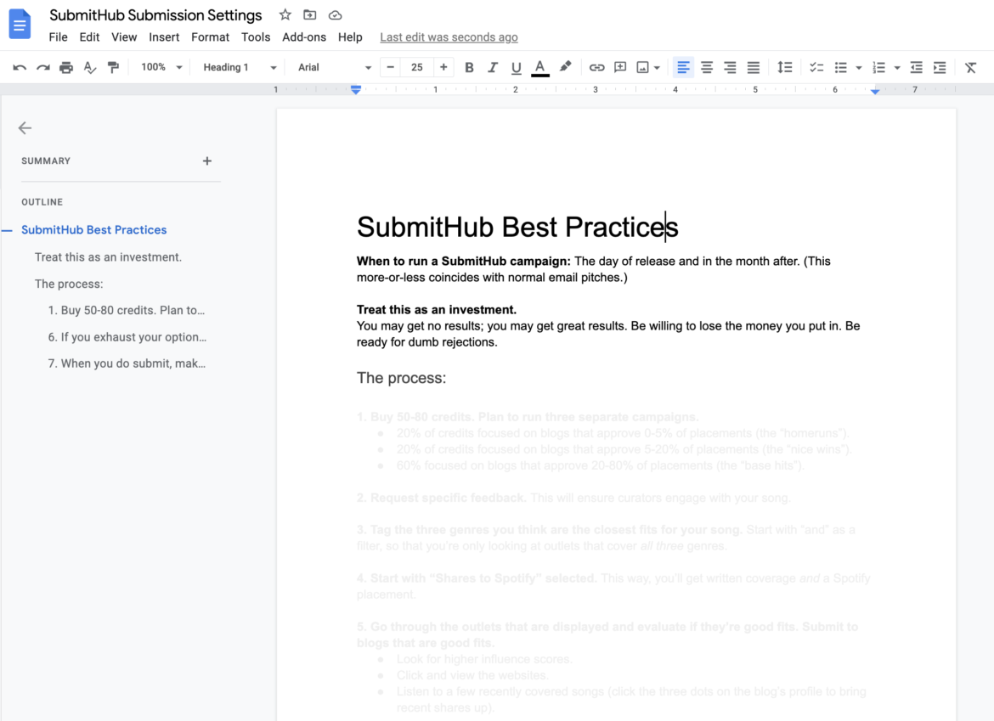
Task: Open the checklist icon
Action: (816, 68)
